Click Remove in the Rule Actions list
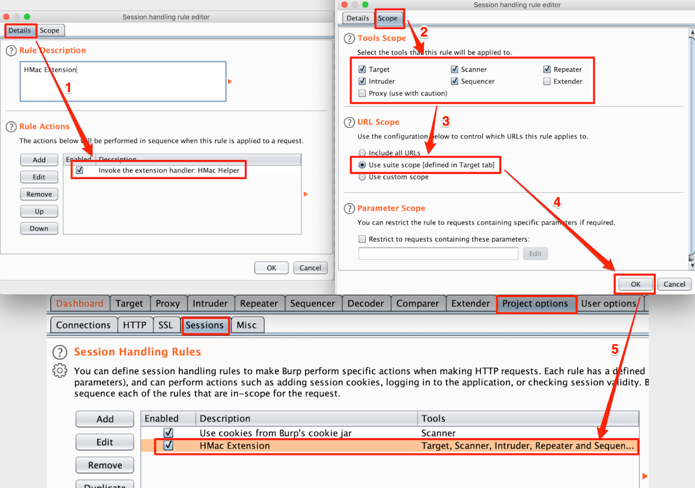This screenshot has width=695, height=488. click(39, 195)
